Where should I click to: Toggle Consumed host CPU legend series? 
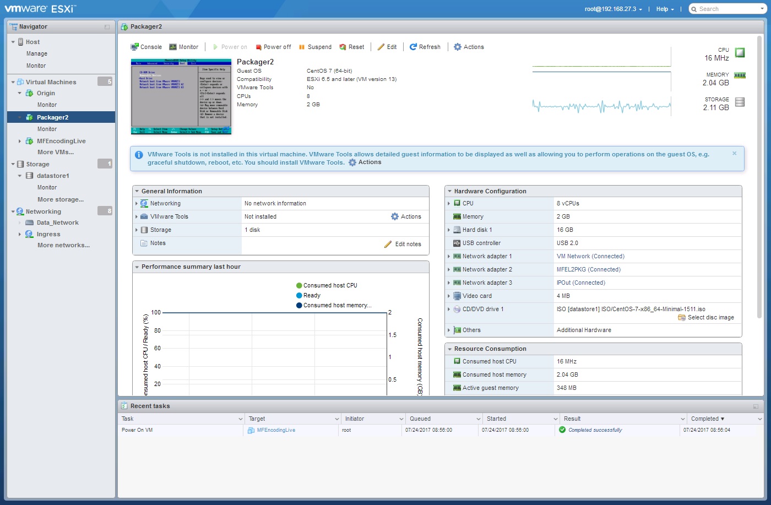(x=327, y=285)
